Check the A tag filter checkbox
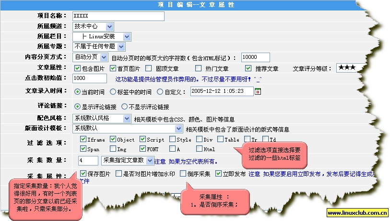Screen dimensions: 390x221 (172, 149)
